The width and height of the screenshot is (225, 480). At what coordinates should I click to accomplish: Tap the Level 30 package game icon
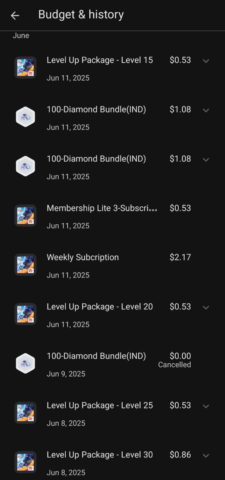click(x=25, y=462)
